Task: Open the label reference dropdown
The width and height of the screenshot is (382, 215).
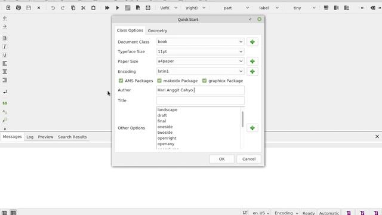Action: point(269,8)
